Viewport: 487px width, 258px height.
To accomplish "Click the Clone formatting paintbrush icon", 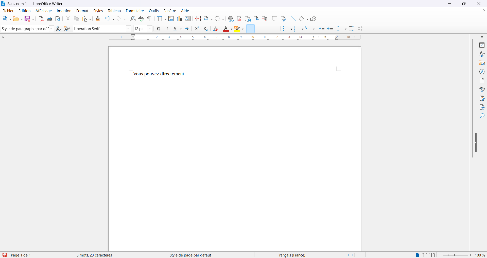I will (x=98, y=19).
